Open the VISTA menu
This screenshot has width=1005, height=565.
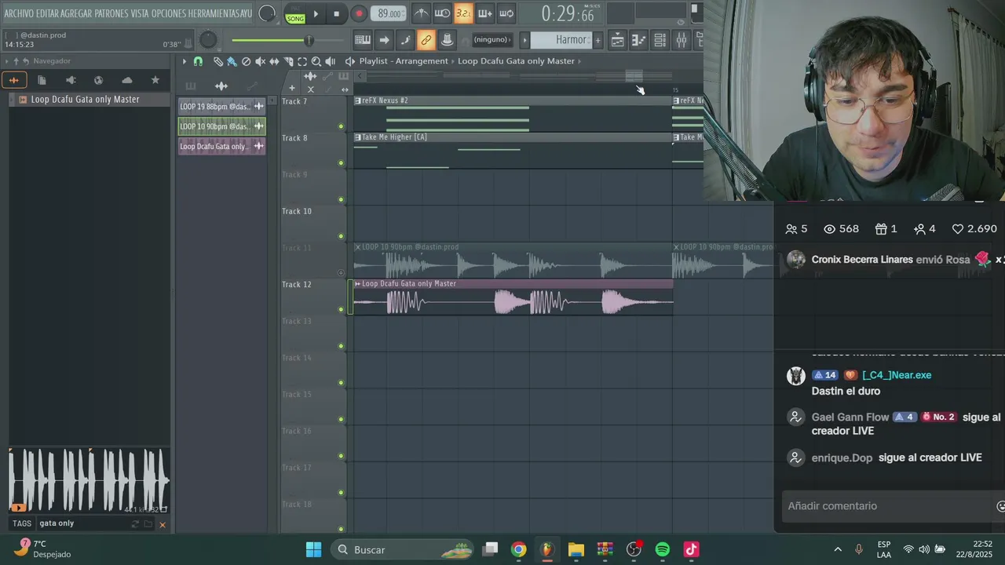point(140,13)
